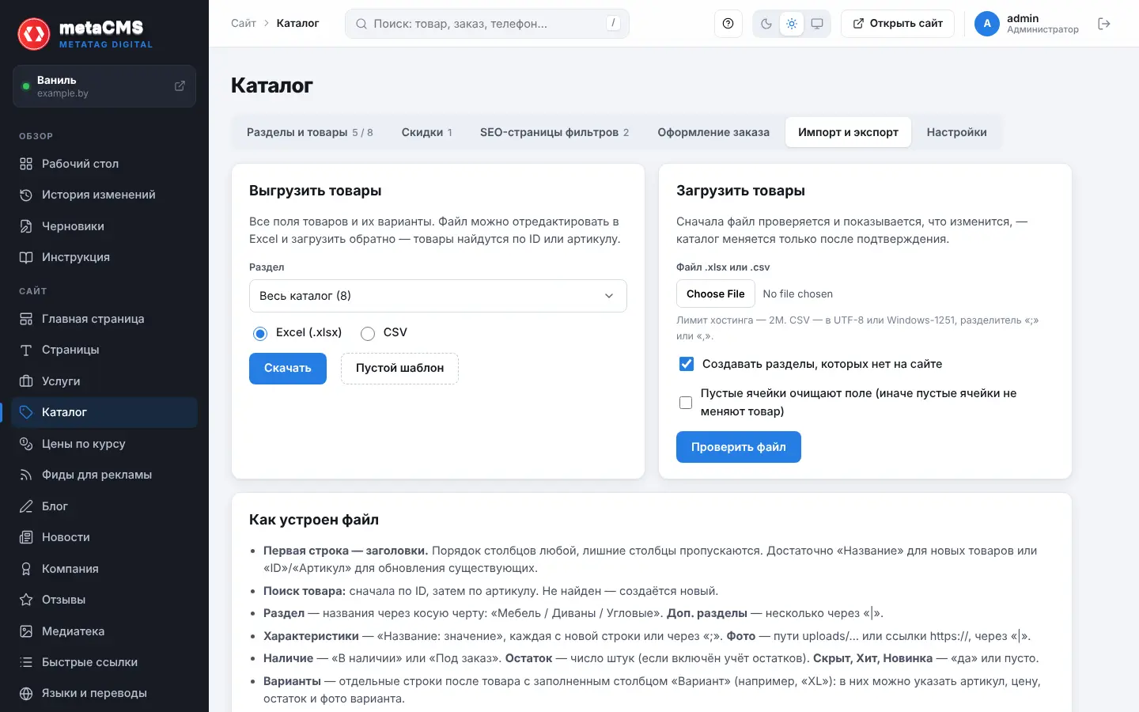Switch to Разделы и товары tab
This screenshot has width=1139, height=712.
(310, 132)
